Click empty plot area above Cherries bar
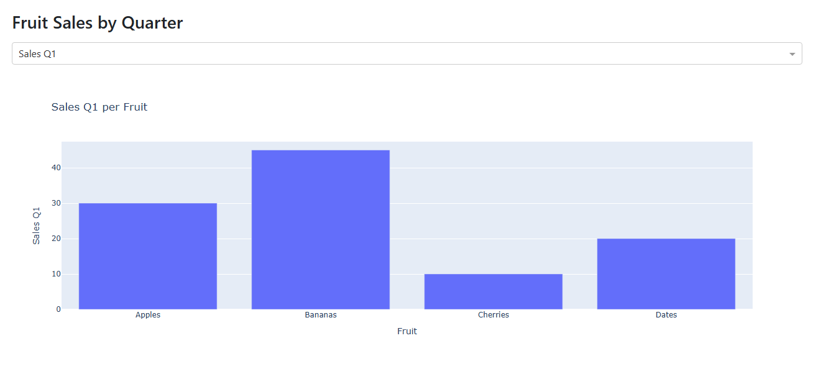Image resolution: width=821 pixels, height=374 pixels. coord(493,208)
